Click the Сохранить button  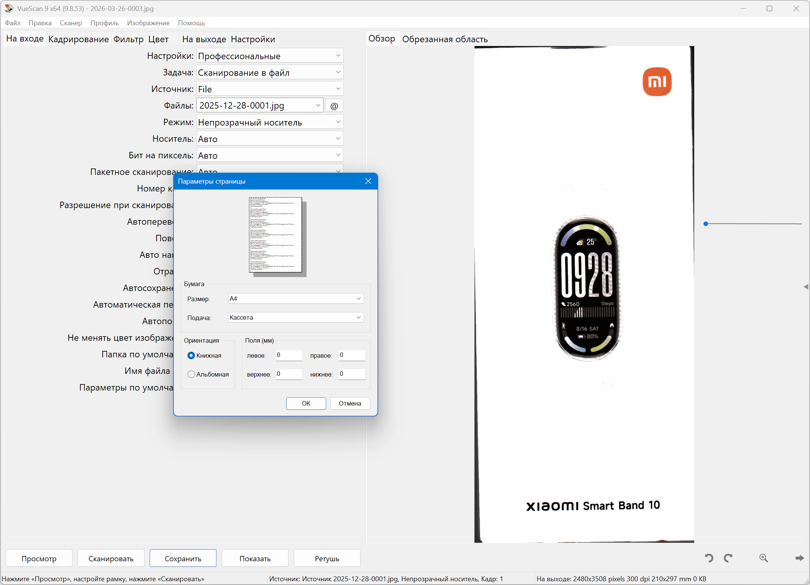[183, 558]
